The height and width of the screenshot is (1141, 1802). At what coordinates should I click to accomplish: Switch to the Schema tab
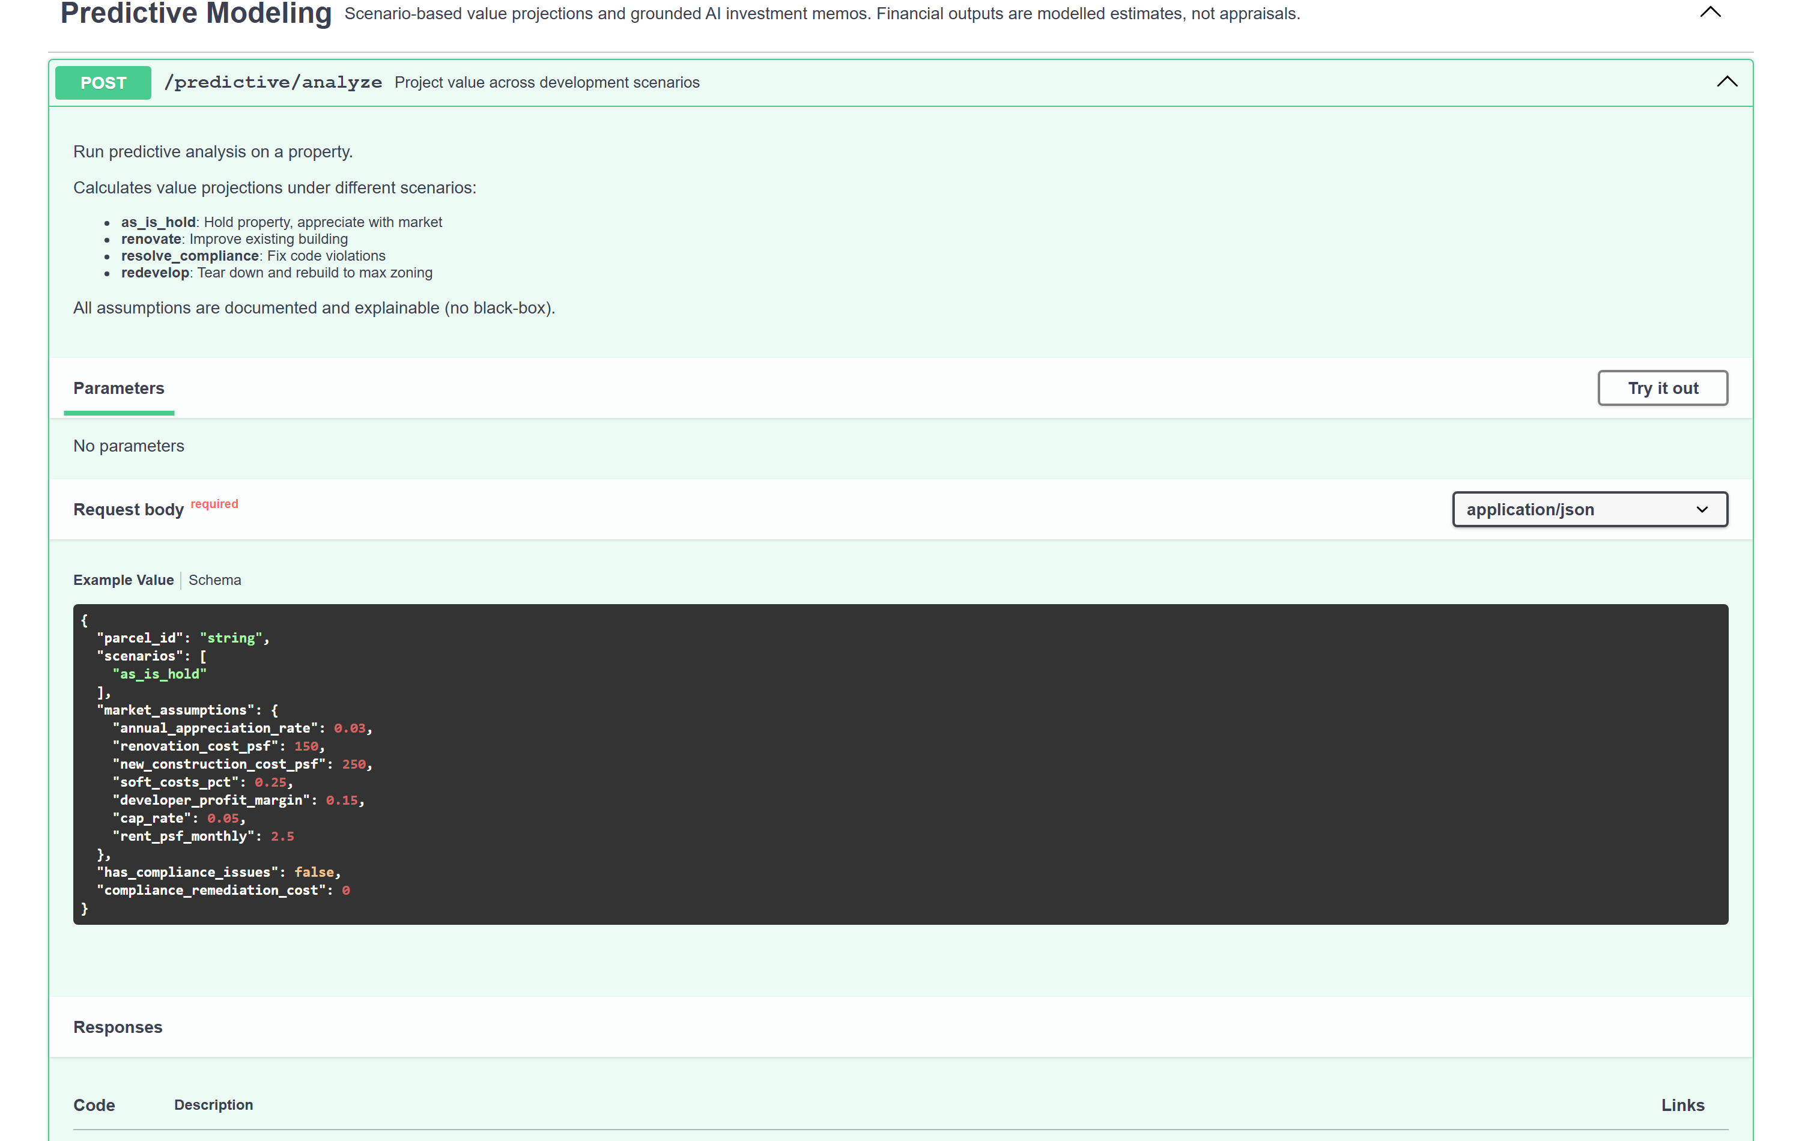click(215, 580)
